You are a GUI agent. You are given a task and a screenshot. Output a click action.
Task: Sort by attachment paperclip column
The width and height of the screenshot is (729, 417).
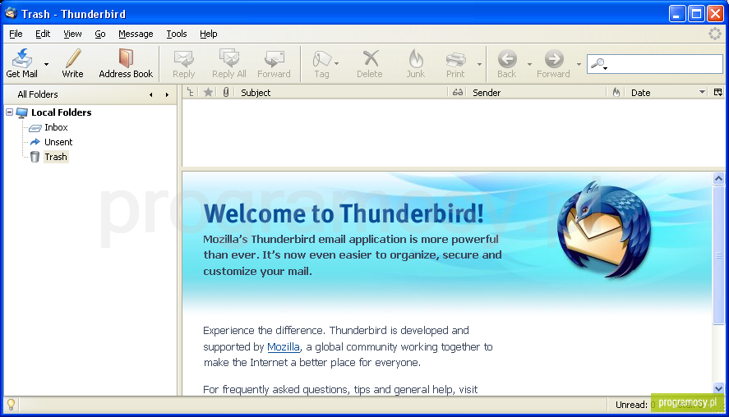[225, 93]
